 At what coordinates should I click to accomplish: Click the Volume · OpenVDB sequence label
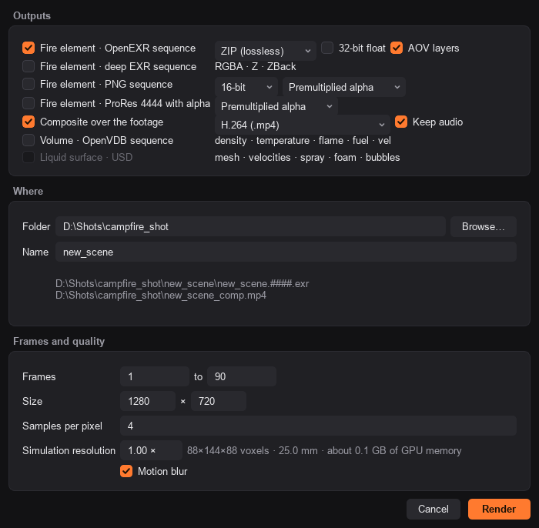point(106,141)
